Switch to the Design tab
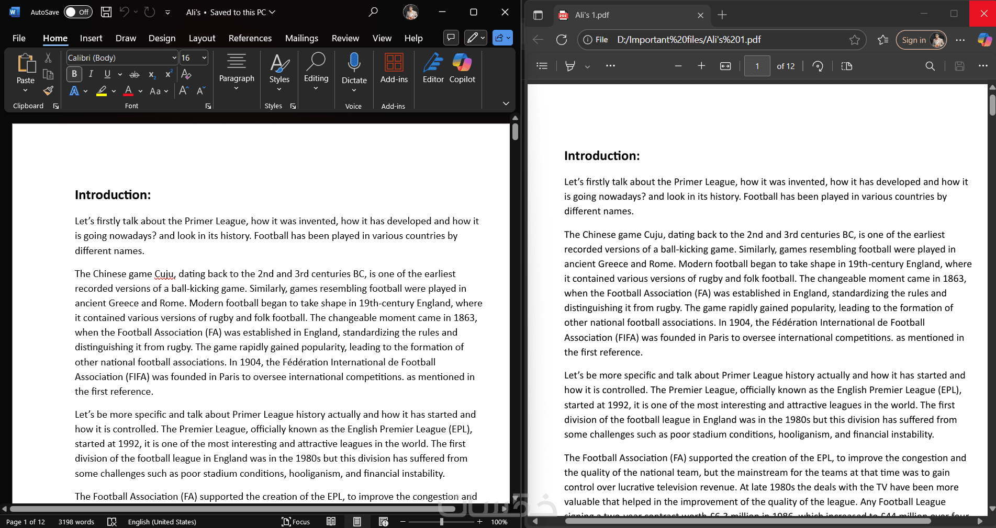 point(162,38)
